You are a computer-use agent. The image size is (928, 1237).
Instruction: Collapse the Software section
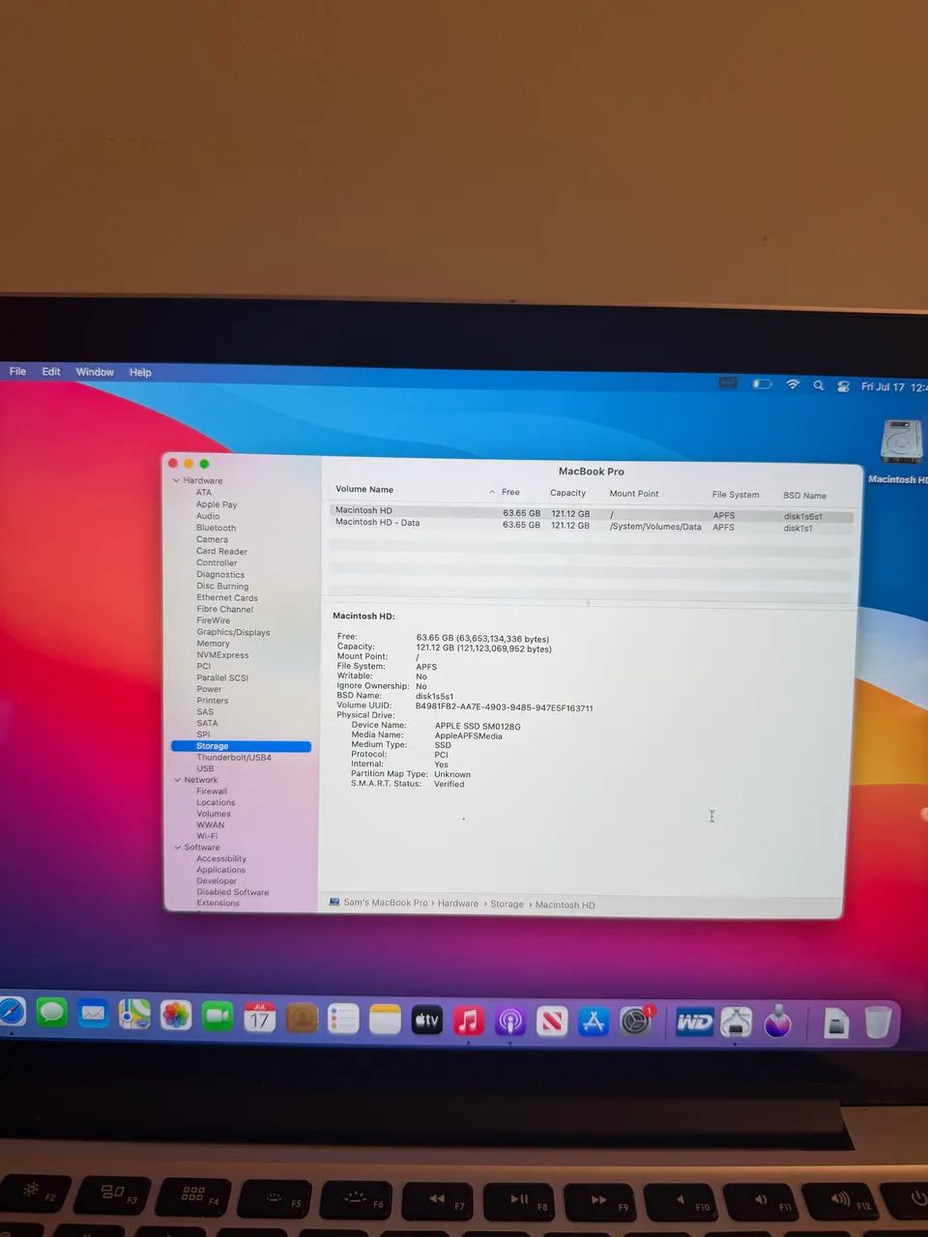[x=178, y=848]
